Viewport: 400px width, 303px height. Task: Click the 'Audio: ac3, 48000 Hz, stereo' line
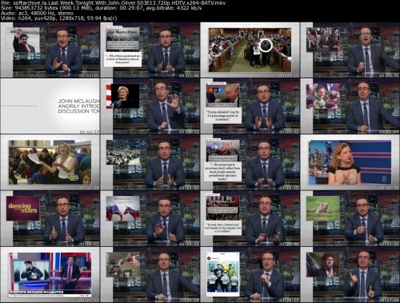(x=37, y=13)
